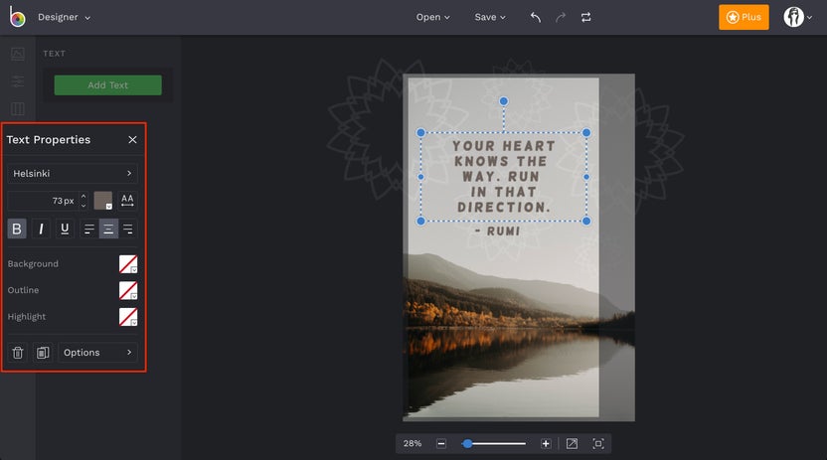
Task: Click the duplicate text layer icon
Action: (43, 352)
